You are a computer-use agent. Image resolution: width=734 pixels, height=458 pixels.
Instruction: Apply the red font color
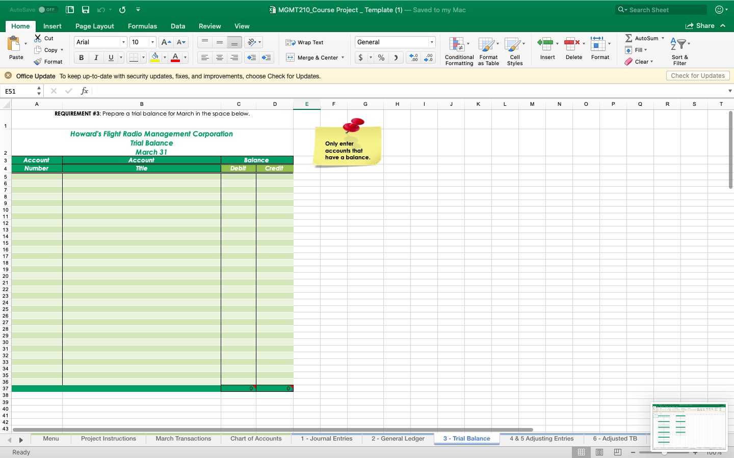(175, 58)
